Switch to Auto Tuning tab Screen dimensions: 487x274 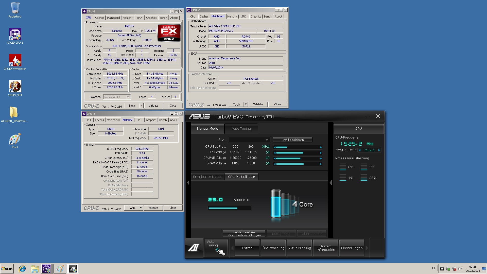[x=241, y=128]
